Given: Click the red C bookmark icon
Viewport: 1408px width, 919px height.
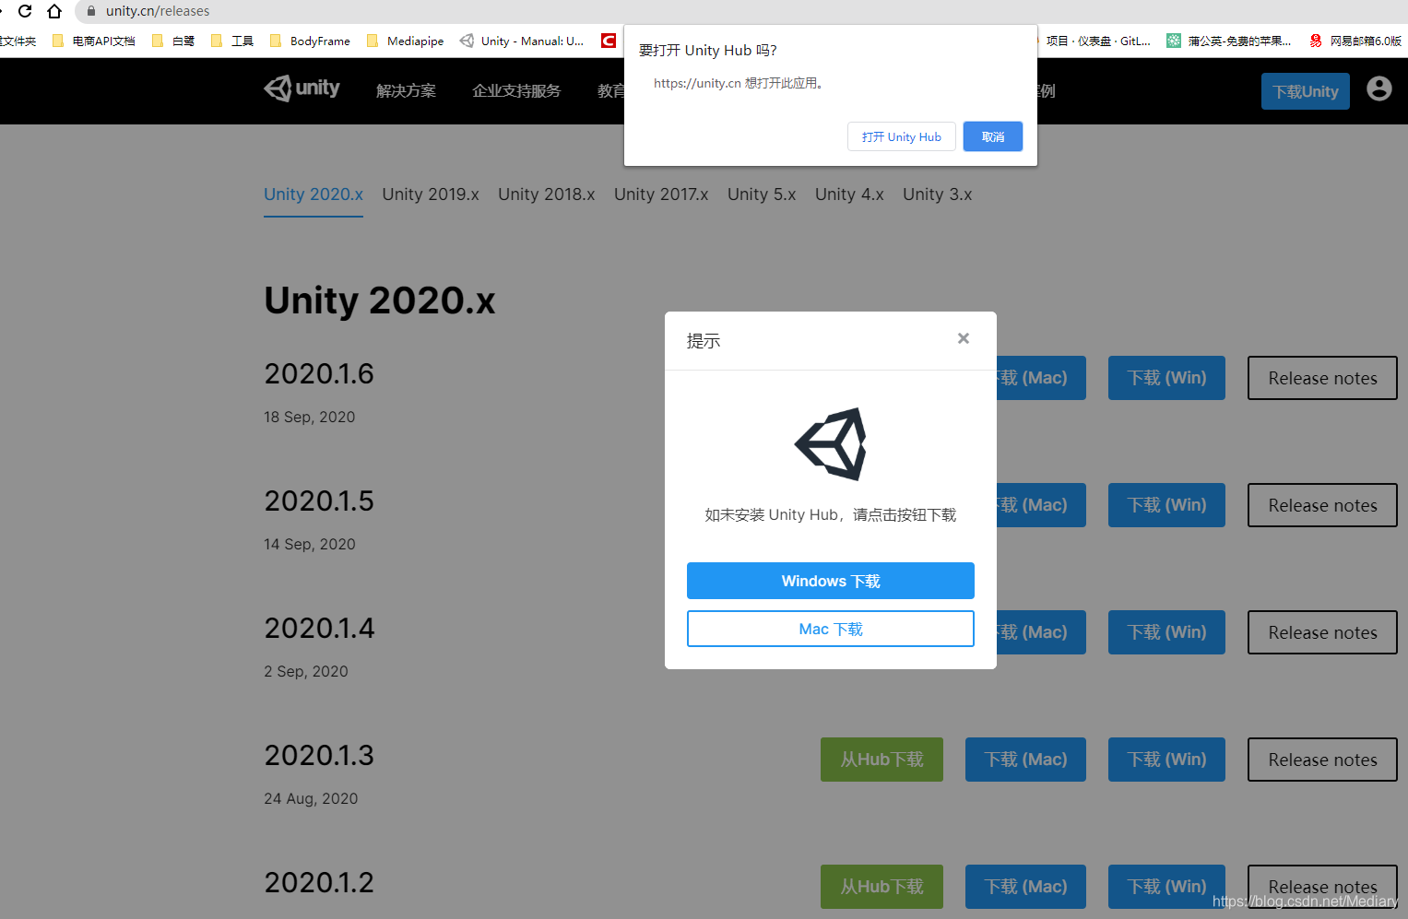Looking at the screenshot, I should pyautogui.click(x=609, y=41).
